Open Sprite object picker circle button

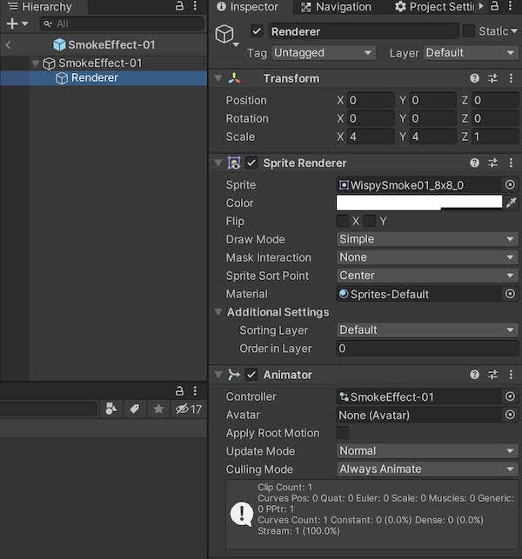pos(510,184)
